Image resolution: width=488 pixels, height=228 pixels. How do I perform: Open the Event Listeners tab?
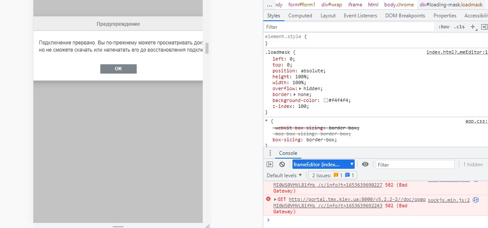coord(361,16)
